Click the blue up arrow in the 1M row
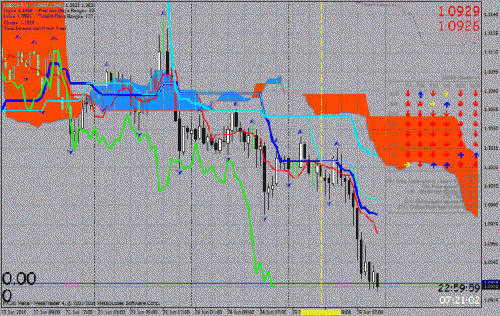Screen dimensions: 500x316 coord(420,94)
